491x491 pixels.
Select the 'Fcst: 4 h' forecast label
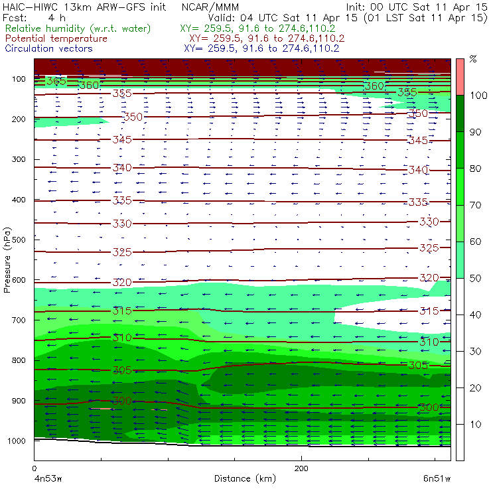coord(34,17)
